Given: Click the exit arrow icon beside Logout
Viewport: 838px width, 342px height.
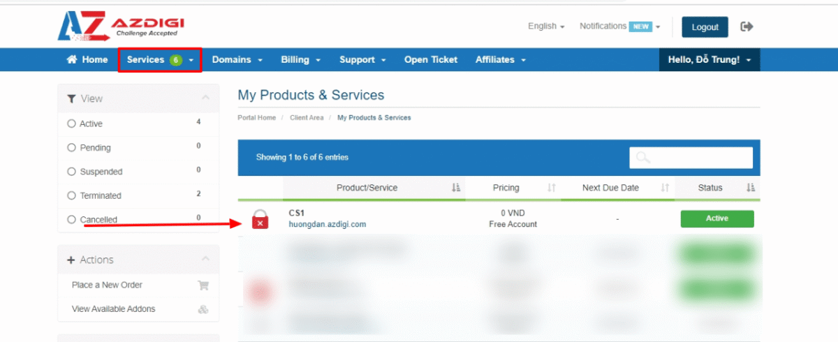Looking at the screenshot, I should coord(747,27).
